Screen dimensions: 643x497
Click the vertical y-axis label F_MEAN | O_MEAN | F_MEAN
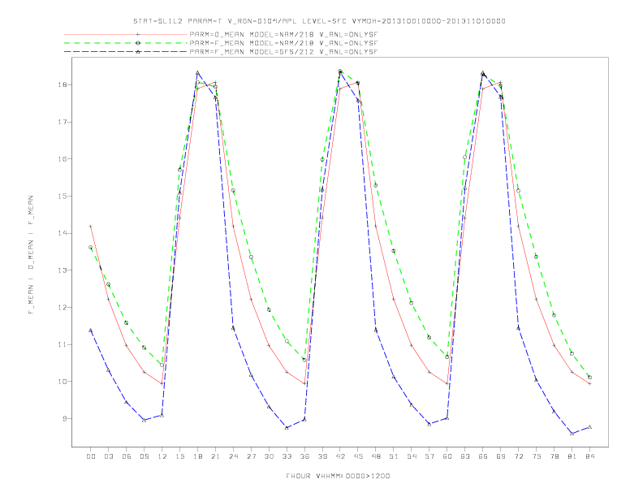click(x=31, y=255)
